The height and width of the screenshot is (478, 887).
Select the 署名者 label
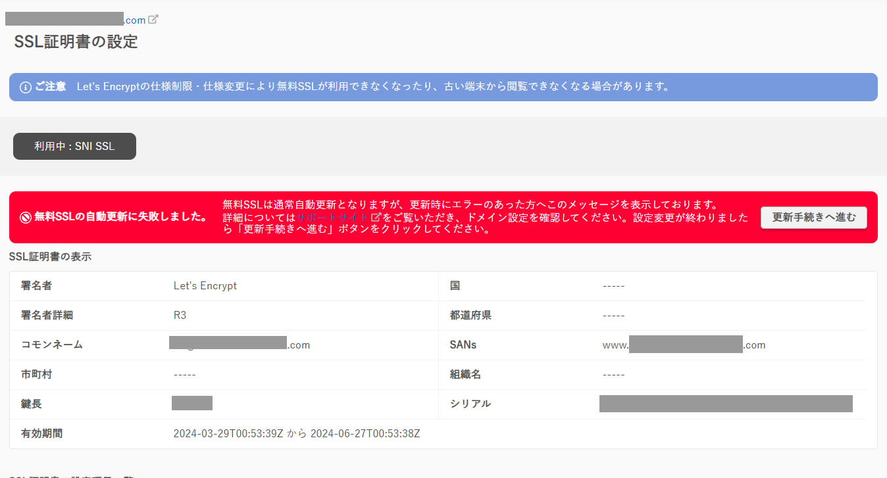(x=36, y=286)
